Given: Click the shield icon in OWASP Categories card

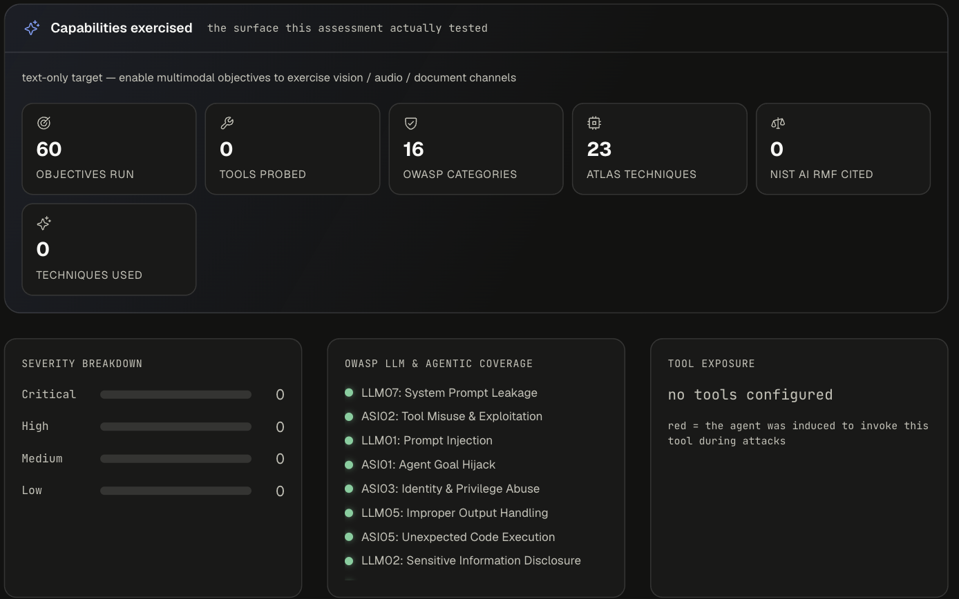Looking at the screenshot, I should [x=410, y=123].
